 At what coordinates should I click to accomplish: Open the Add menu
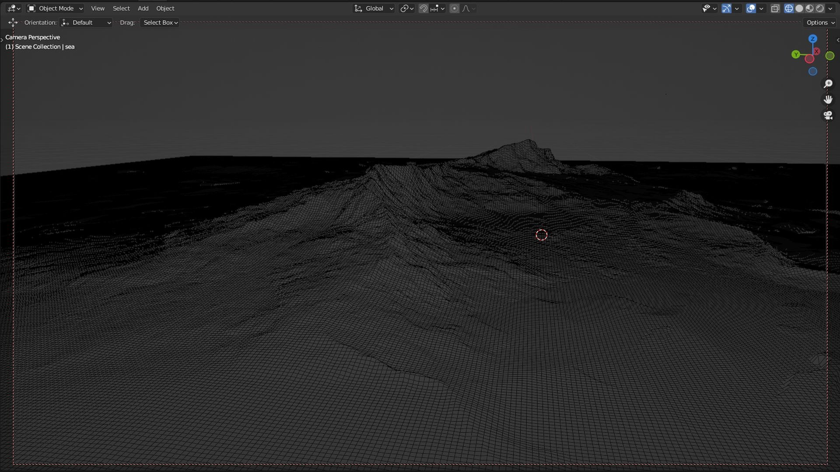[x=143, y=8]
